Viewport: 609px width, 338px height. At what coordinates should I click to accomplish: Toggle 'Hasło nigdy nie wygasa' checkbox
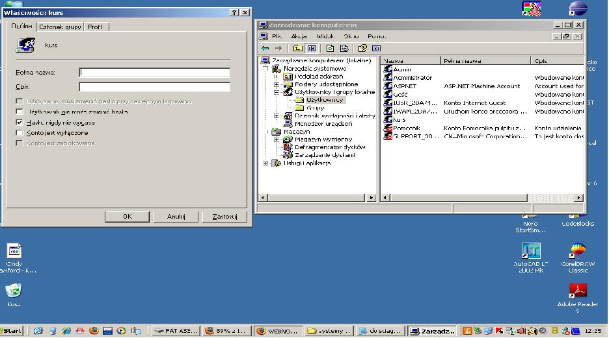coord(20,122)
